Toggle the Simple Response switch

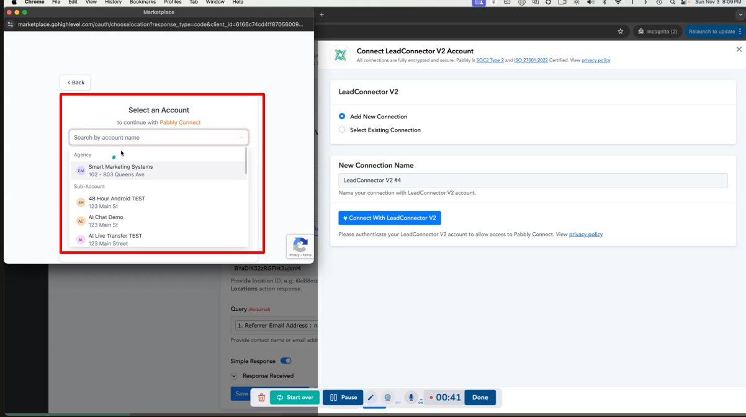click(x=286, y=361)
